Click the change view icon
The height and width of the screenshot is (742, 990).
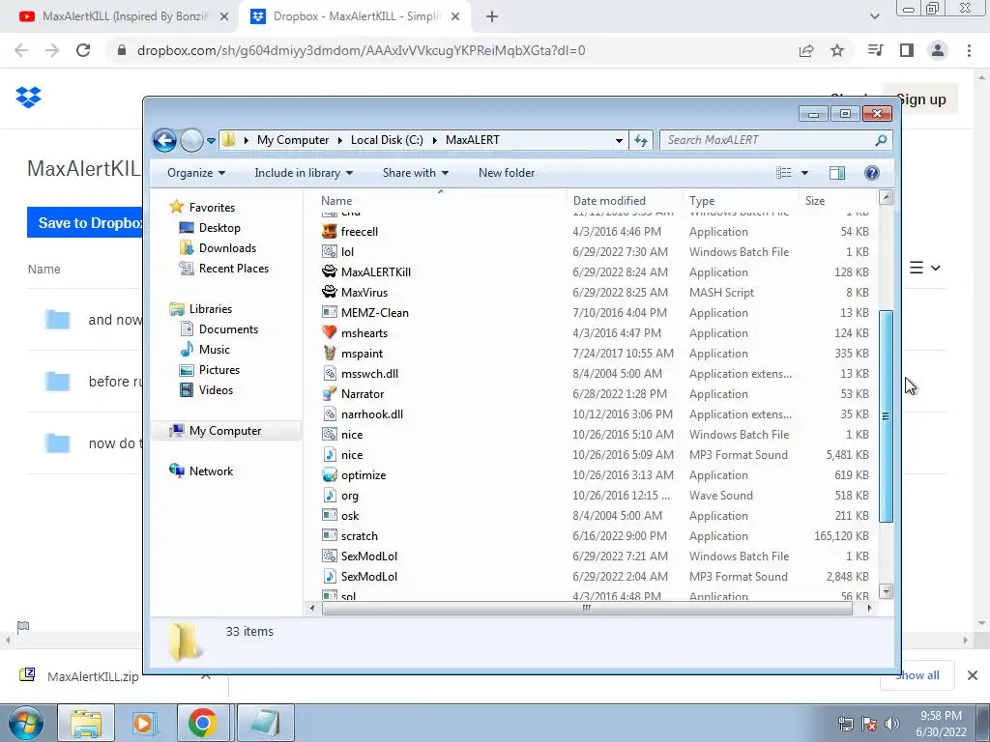(x=783, y=173)
